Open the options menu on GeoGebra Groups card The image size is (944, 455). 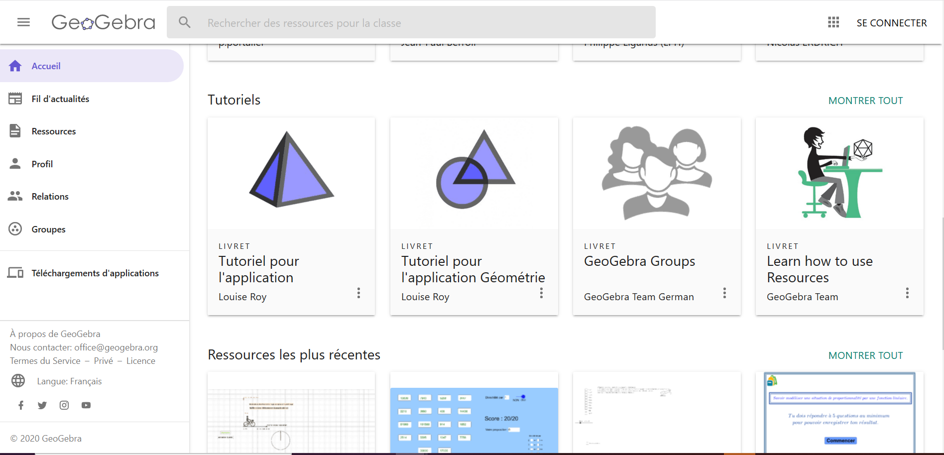point(724,293)
